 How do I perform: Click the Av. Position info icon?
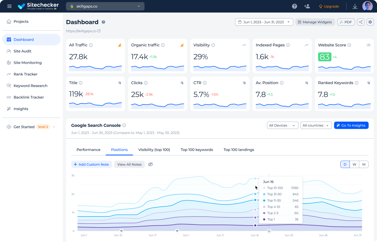(x=282, y=83)
